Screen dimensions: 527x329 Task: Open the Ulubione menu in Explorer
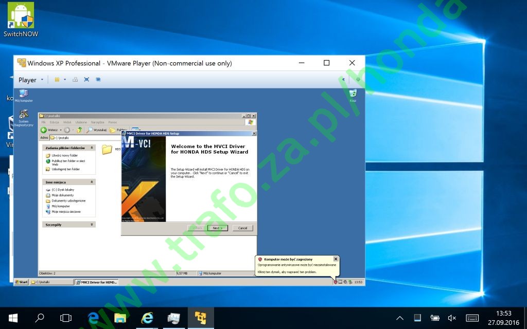tap(81, 122)
